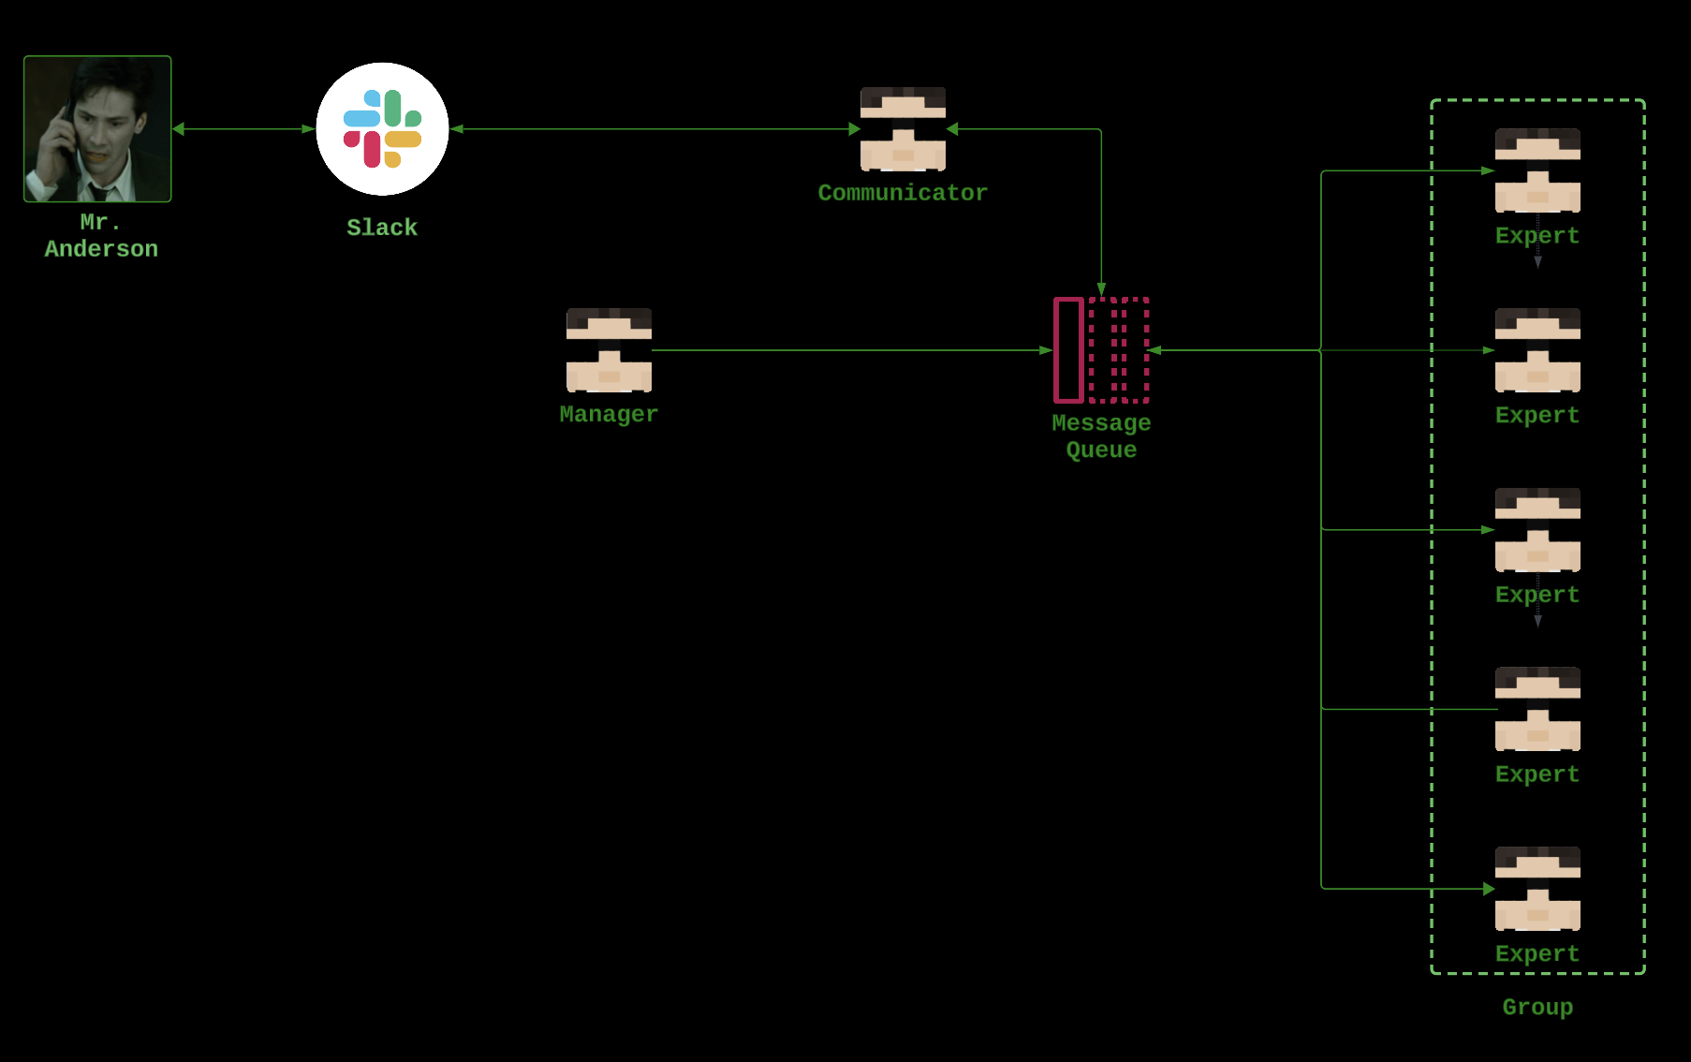1691x1062 pixels.
Task: Click the Manager text label
Action: pos(609,414)
